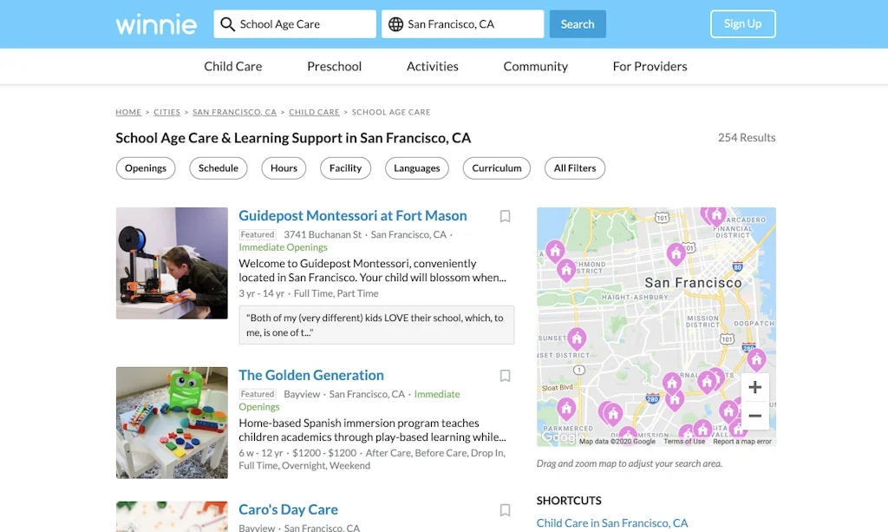Screen dimensions: 888x532
Task: Click the globe location icon
Action: 395,24
